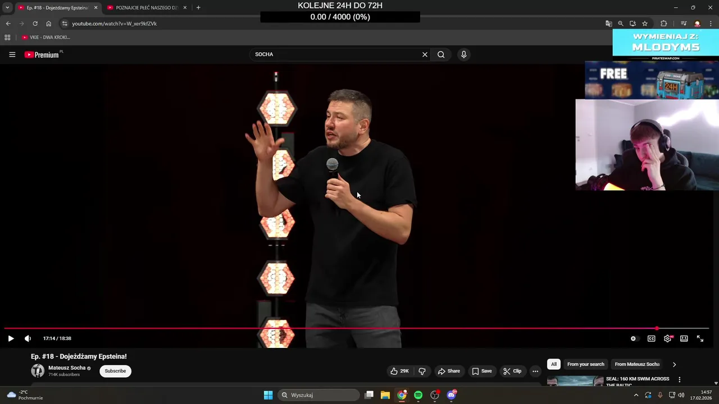Run search with magnifier button
The width and height of the screenshot is (719, 404).
coord(441,54)
